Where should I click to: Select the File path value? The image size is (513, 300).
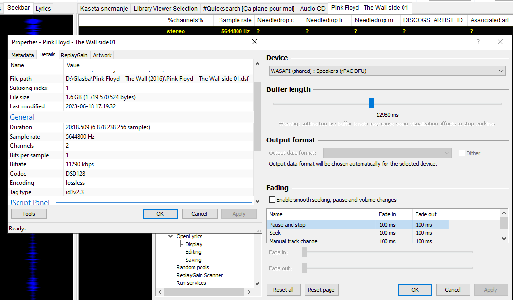[157, 79]
